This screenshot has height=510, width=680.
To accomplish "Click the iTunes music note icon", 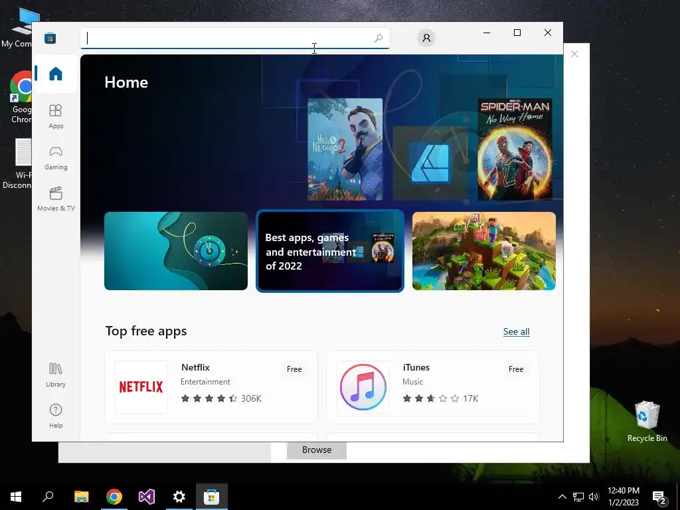I will 363,387.
